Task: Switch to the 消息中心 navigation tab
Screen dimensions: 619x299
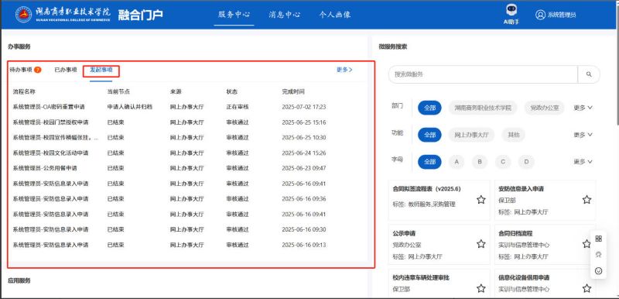Action: (284, 15)
